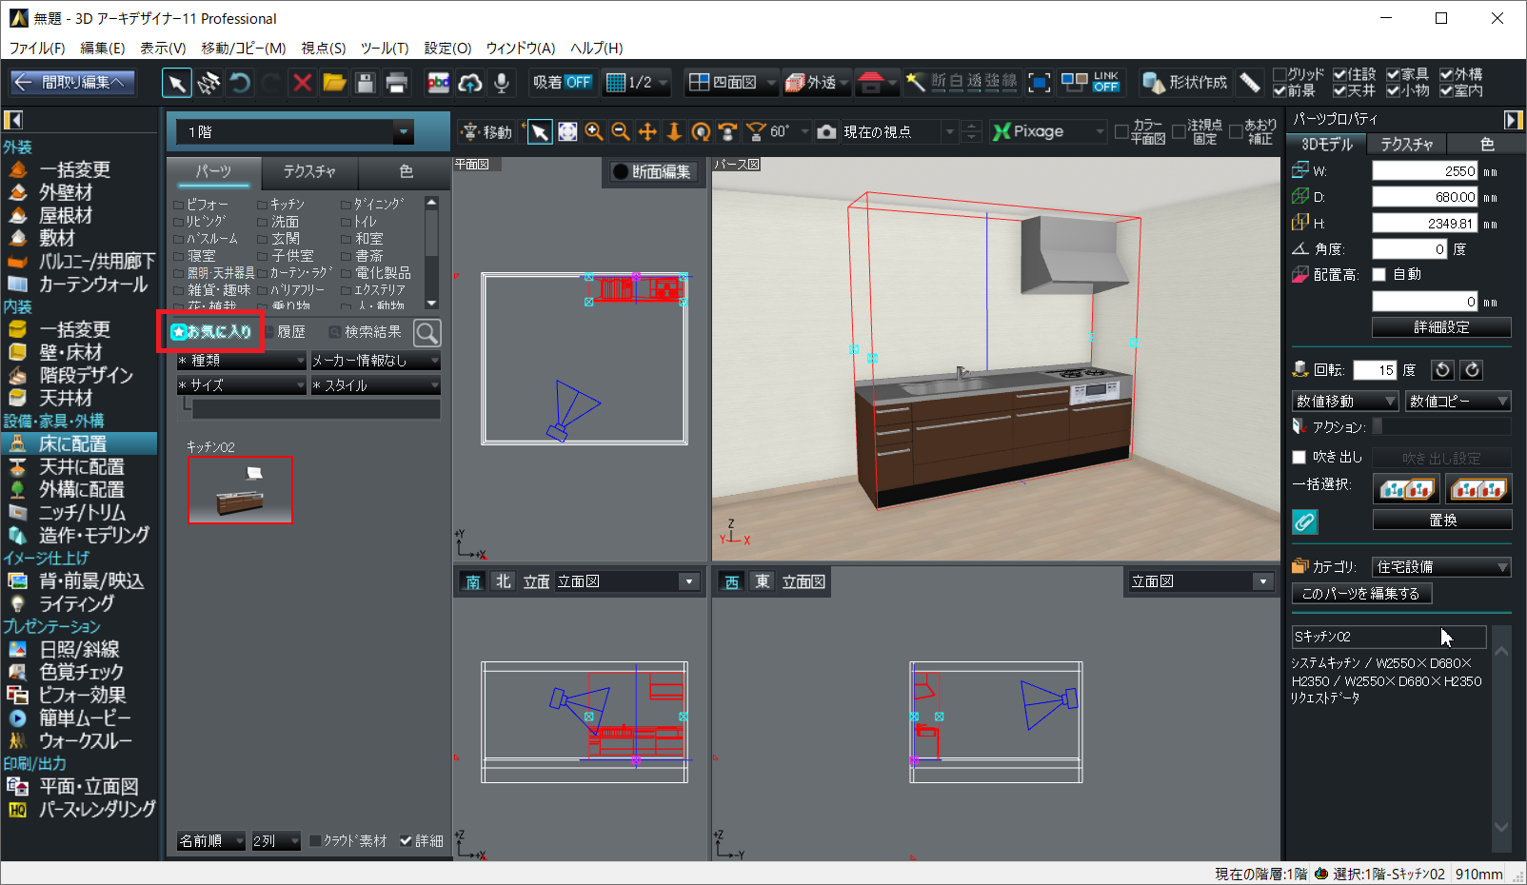Expand the カテゴリ 住宅設備 dropdown
Image resolution: width=1527 pixels, height=885 pixels.
pos(1501,567)
